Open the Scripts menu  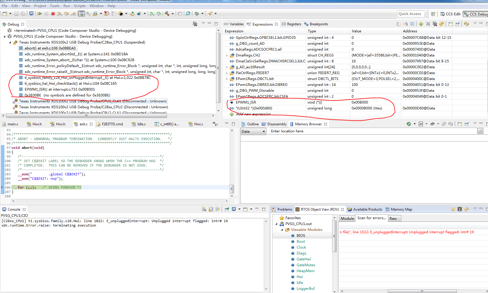click(80, 6)
